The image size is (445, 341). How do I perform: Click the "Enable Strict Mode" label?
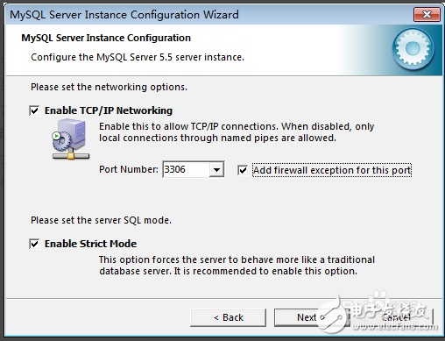coord(90,244)
